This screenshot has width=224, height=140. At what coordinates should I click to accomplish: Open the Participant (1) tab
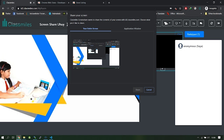click(x=194, y=34)
